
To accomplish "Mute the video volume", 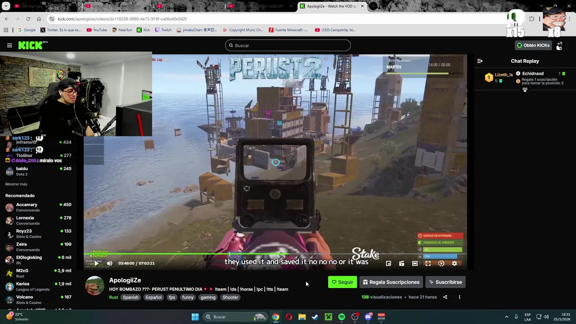I will pos(109,263).
